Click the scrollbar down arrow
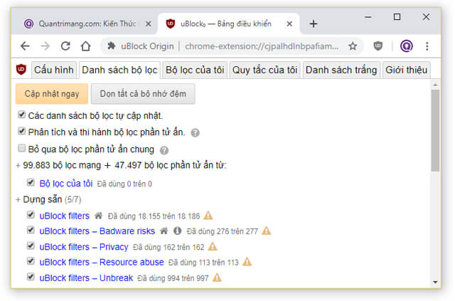 [435, 282]
